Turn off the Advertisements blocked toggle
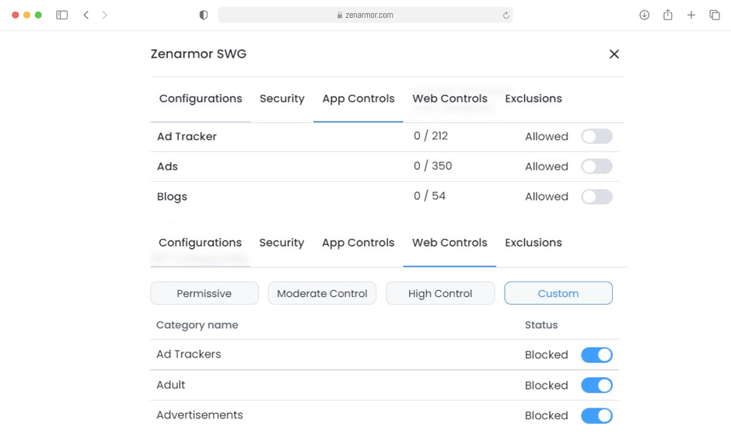 click(596, 416)
